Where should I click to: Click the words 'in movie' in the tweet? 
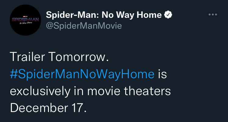pos(98,91)
